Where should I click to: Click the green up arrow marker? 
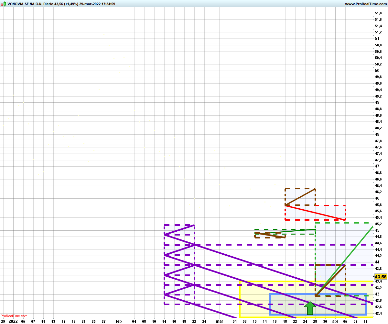(x=310, y=308)
